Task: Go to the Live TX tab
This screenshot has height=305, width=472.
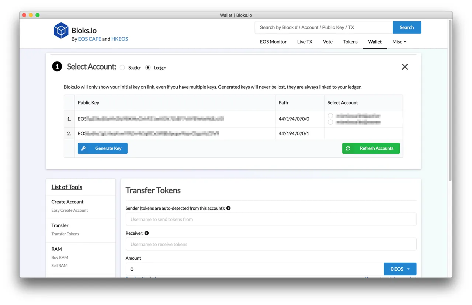Action: 305,42
